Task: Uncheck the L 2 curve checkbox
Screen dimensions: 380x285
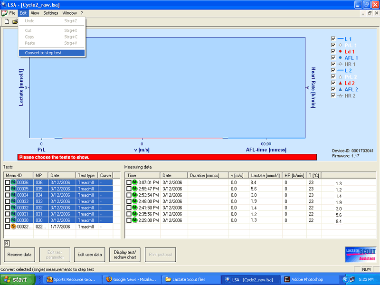Action: coord(333,70)
